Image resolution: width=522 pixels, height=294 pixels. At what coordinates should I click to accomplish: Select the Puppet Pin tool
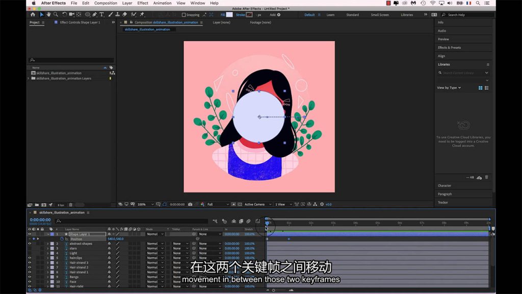(x=142, y=15)
